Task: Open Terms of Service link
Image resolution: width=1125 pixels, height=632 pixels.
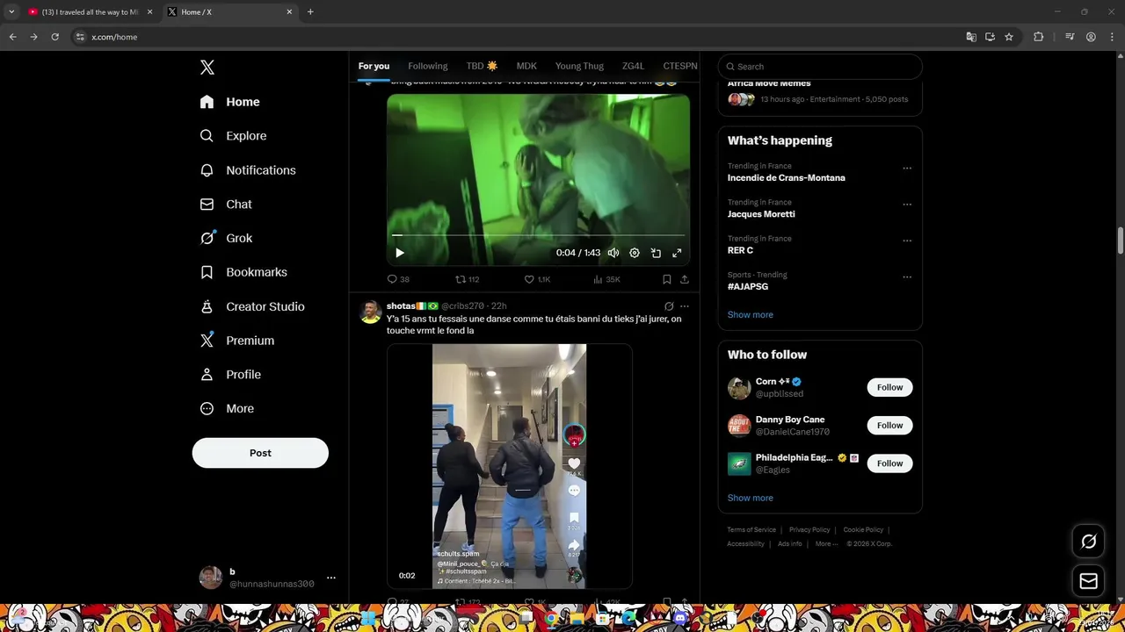Action: point(751,530)
